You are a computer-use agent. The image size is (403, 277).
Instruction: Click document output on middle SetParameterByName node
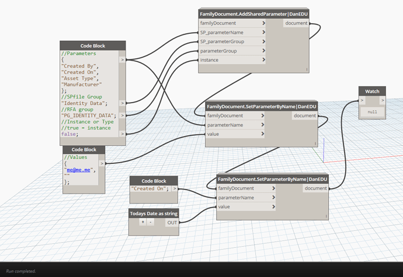(x=304, y=115)
